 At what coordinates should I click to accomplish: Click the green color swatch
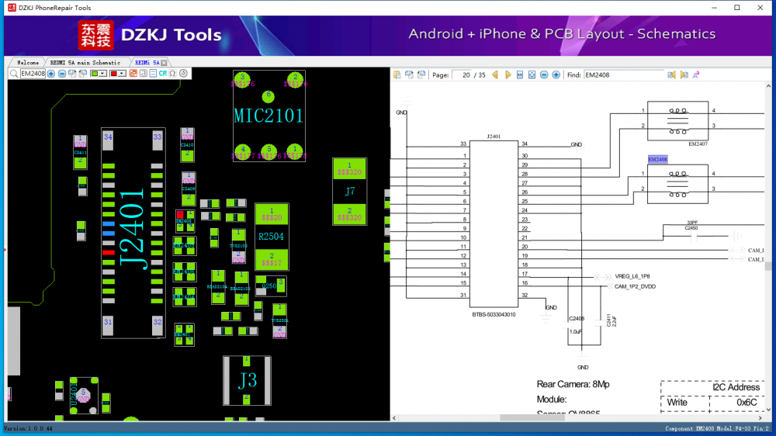point(95,74)
